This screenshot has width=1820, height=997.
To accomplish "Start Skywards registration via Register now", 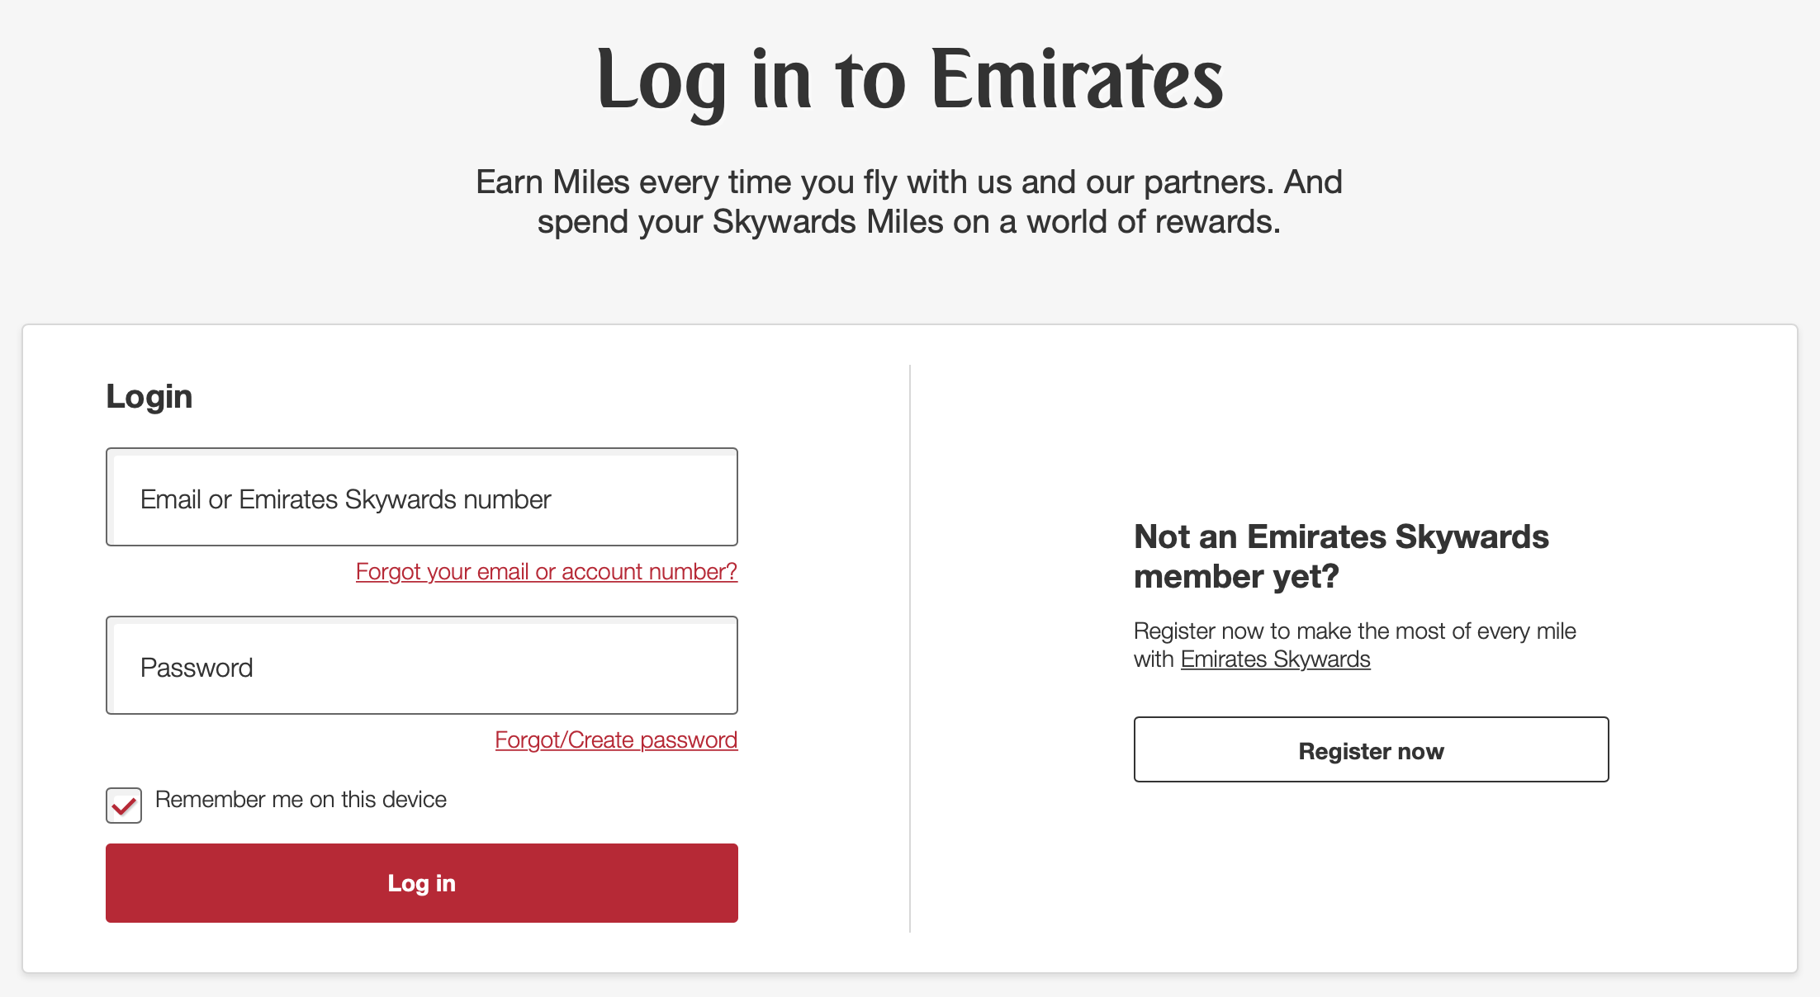I will [x=1371, y=749].
